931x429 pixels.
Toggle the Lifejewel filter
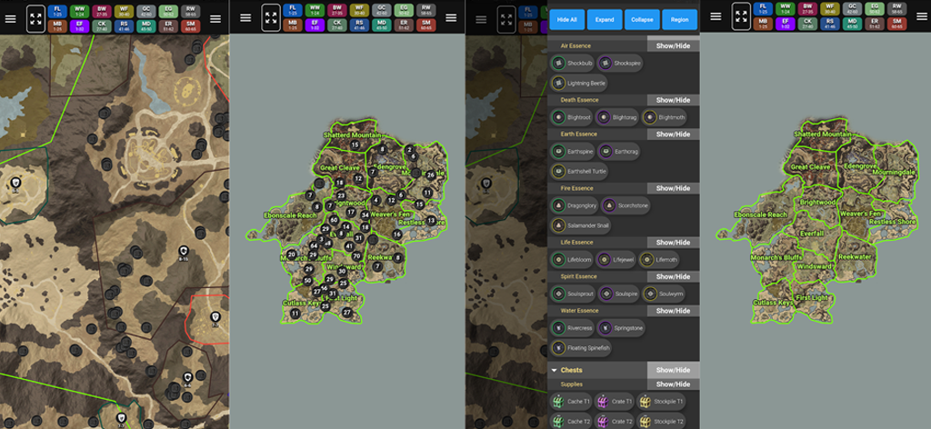tap(616, 259)
